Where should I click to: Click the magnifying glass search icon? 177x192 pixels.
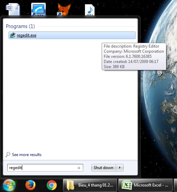point(8,155)
